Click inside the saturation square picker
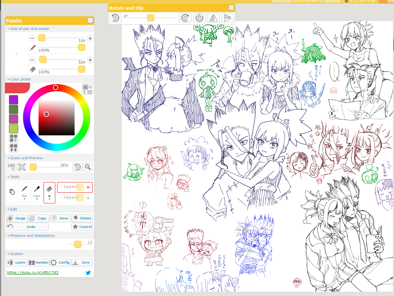This screenshot has height=296, width=394. point(56,117)
